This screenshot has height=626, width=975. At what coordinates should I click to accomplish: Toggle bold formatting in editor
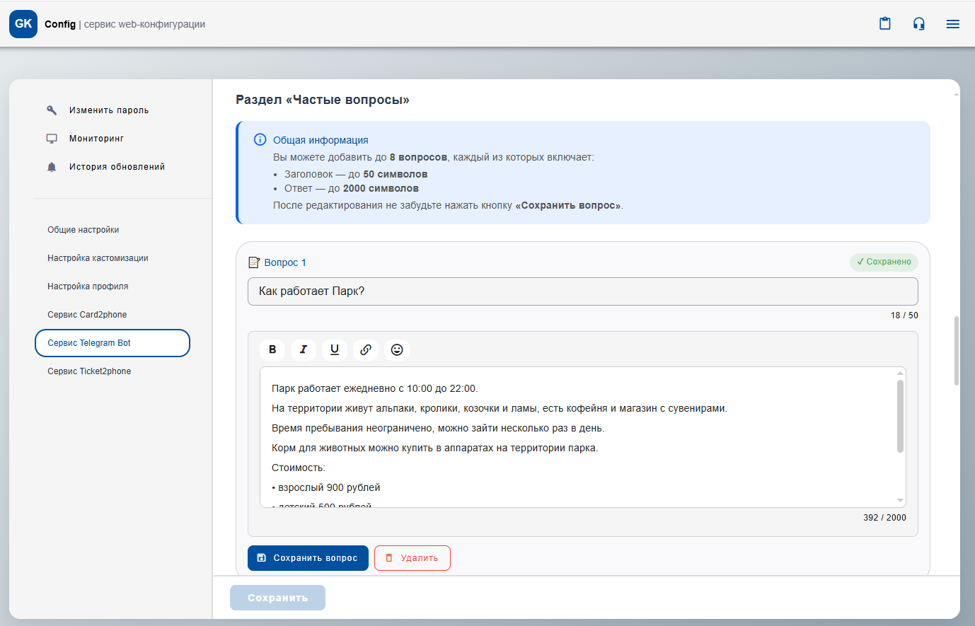tap(272, 349)
